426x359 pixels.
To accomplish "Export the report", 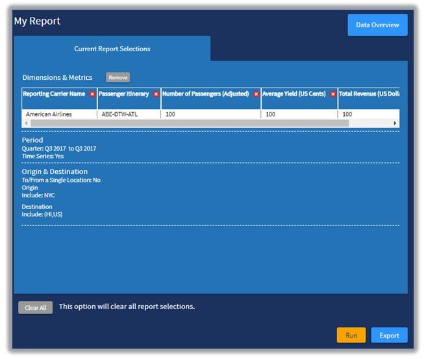I will click(x=389, y=335).
